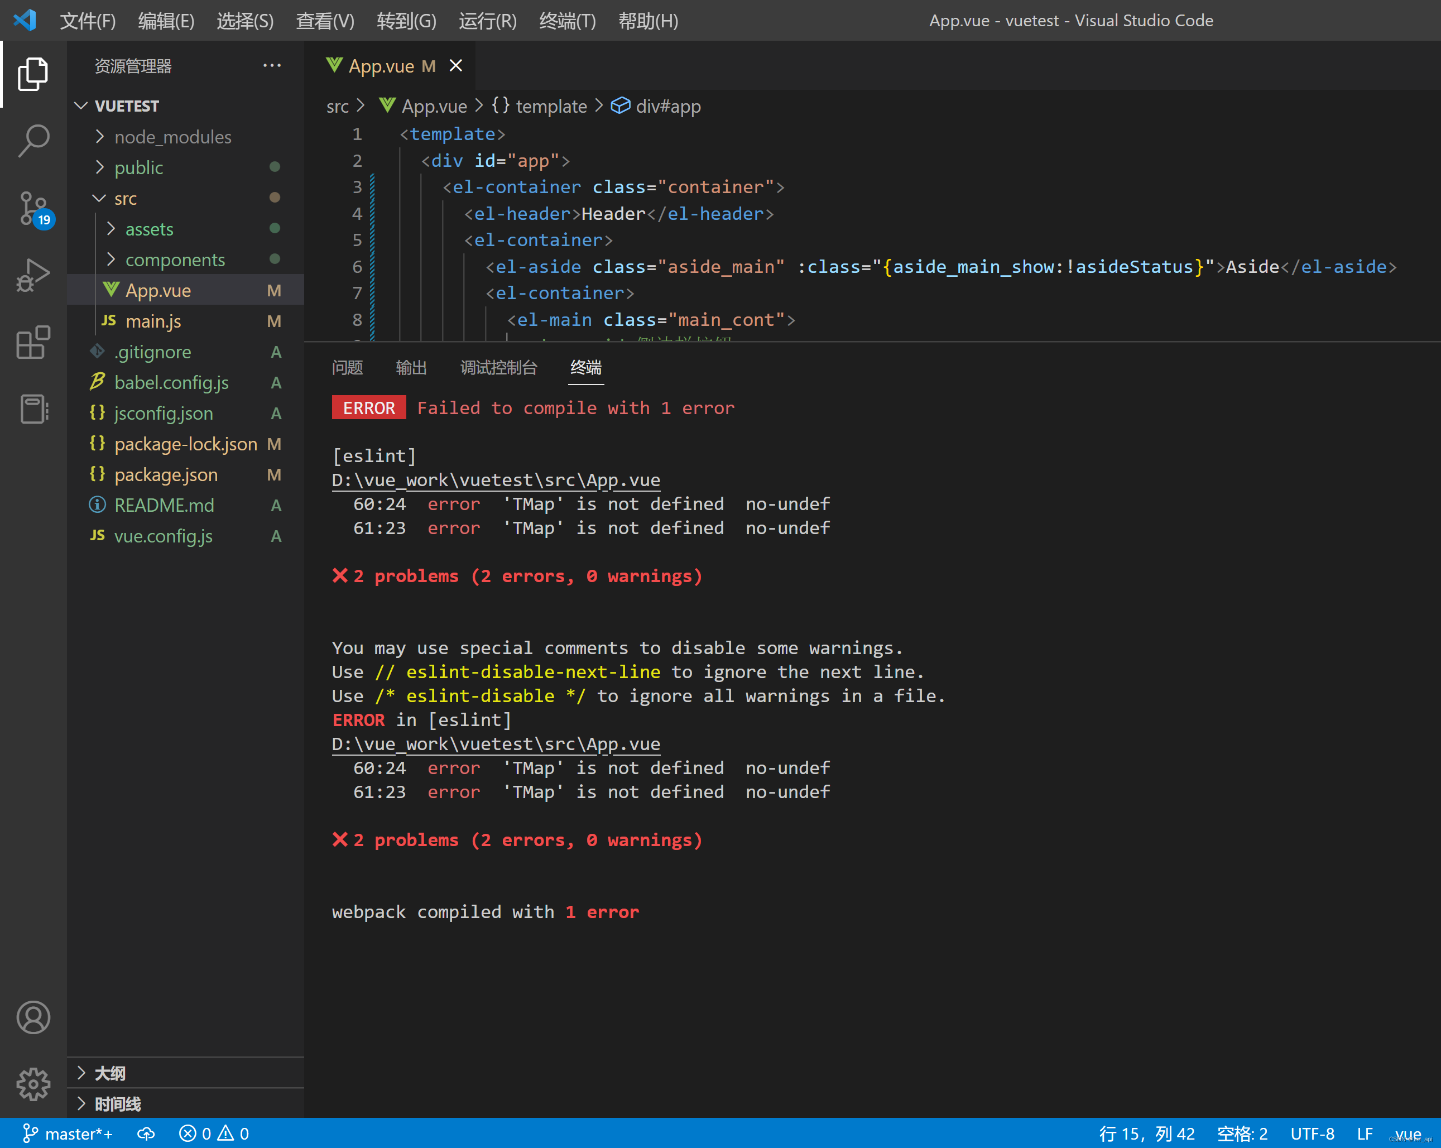Image resolution: width=1441 pixels, height=1148 pixels.
Task: Open the Extensions view icon
Action: tap(33, 343)
